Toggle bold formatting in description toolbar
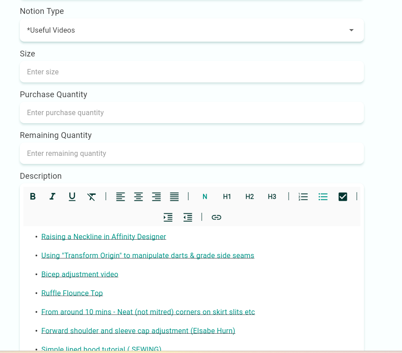This screenshot has width=402, height=353. pyautogui.click(x=33, y=197)
